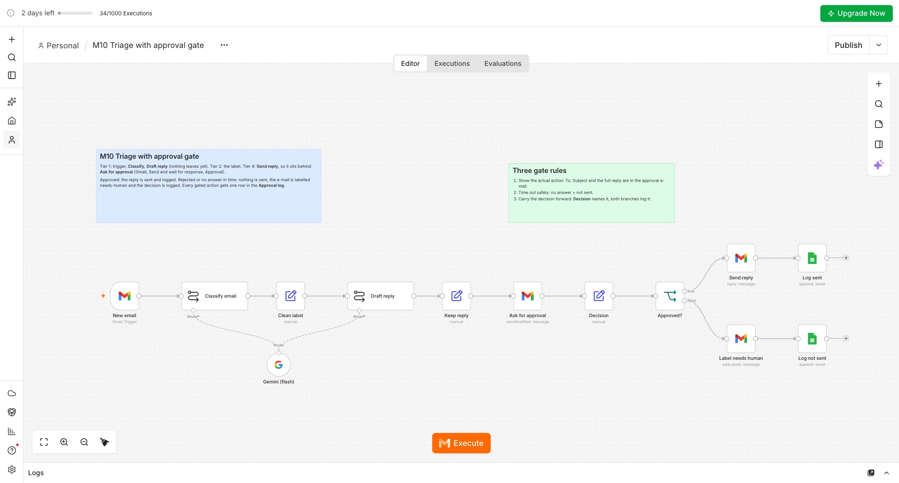899x483 pixels.
Task: Toggle the left sidebar panel icon
Action: tap(12, 75)
